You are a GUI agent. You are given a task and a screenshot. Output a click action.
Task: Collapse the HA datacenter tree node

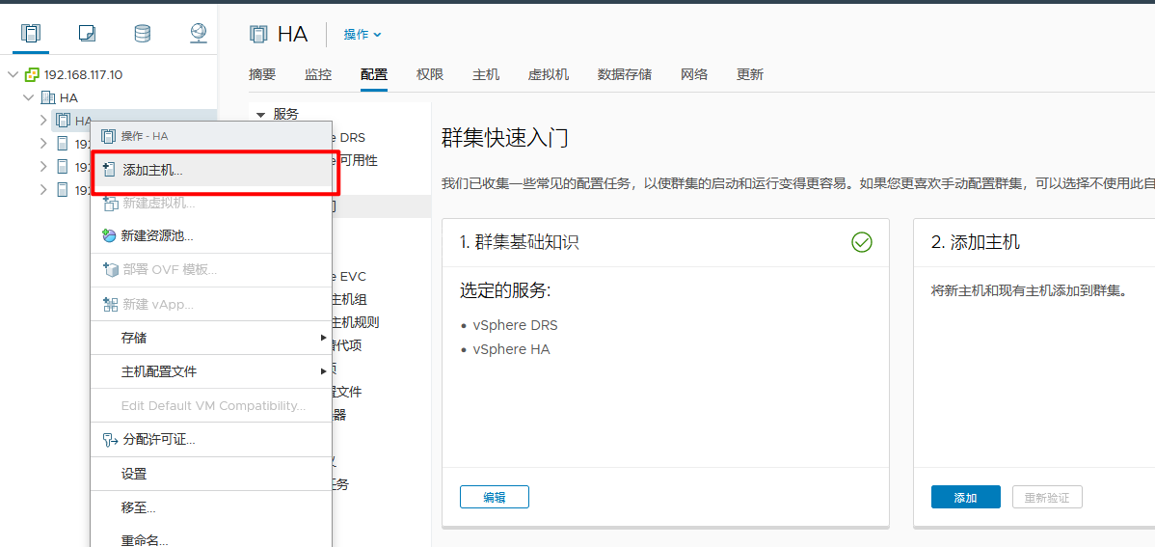pos(28,98)
